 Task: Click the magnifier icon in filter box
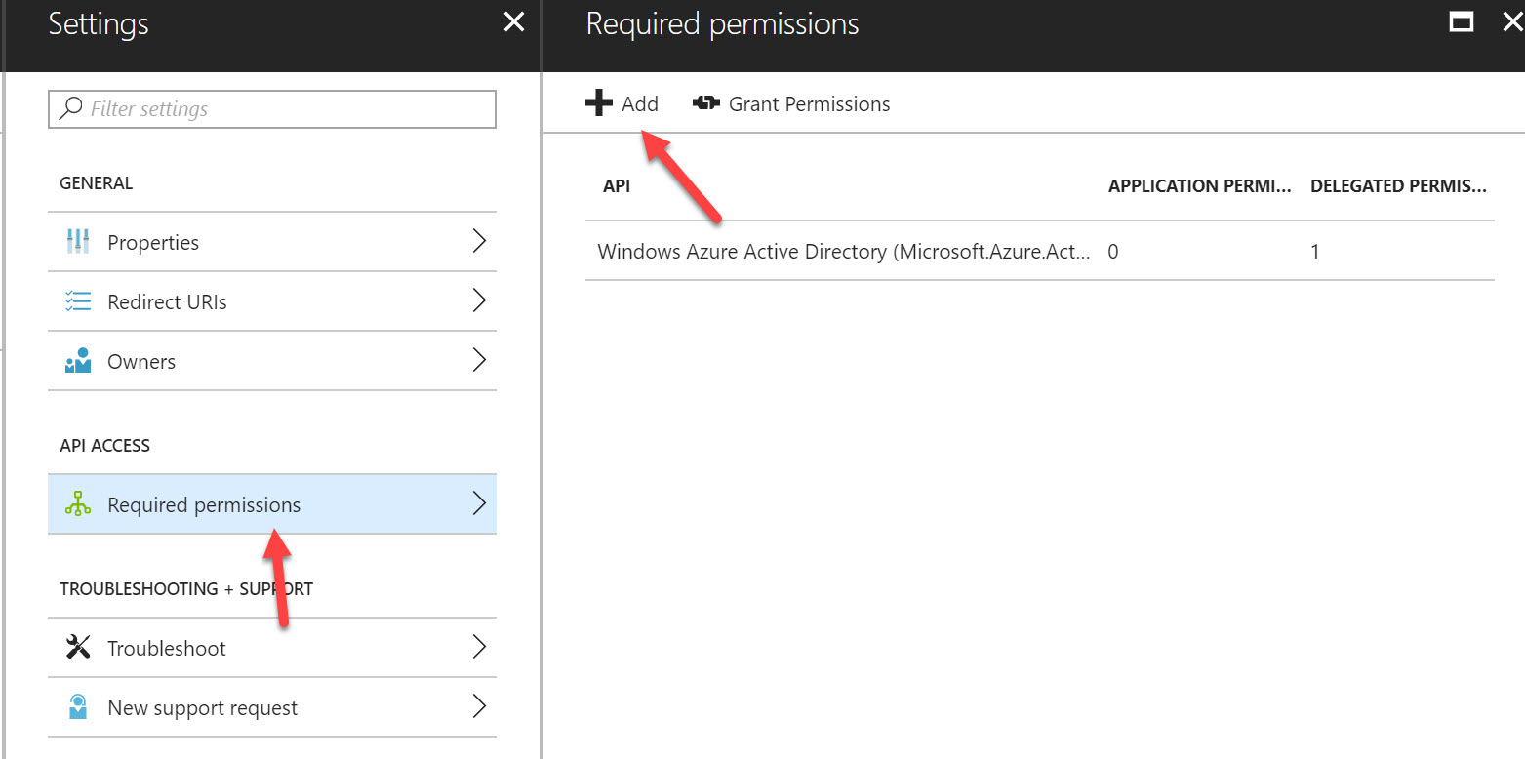[70, 108]
